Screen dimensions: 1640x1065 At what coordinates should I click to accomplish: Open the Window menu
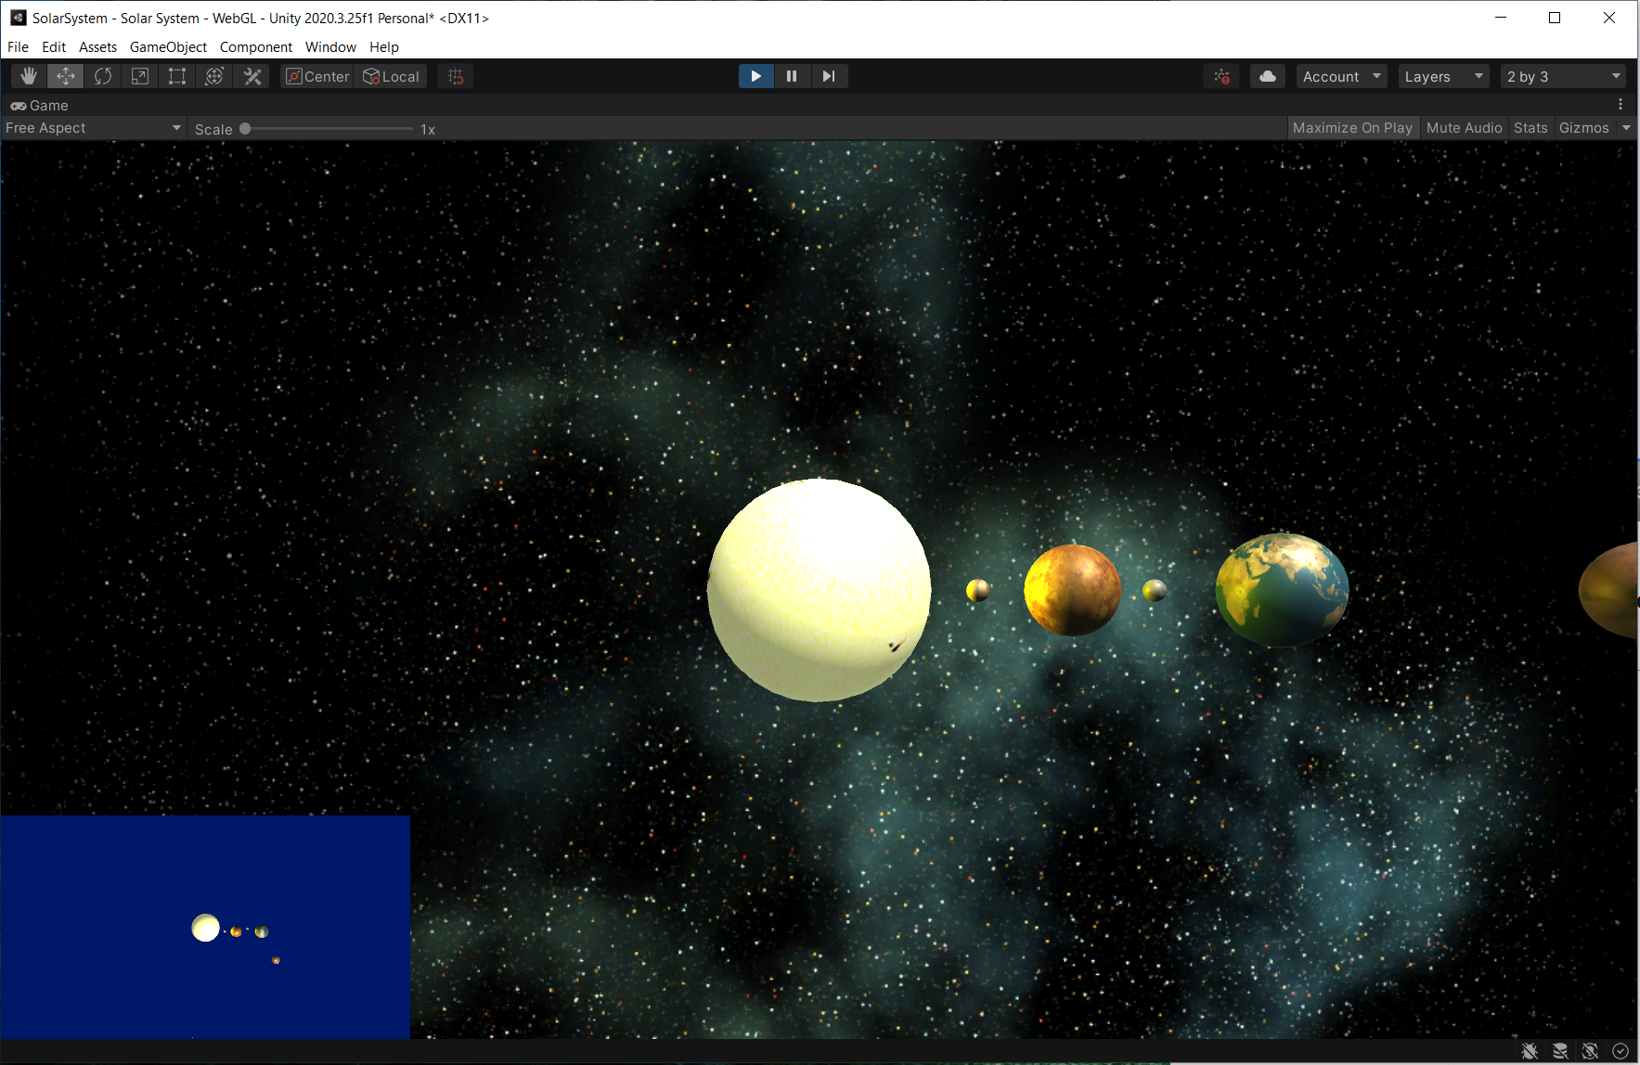point(330,46)
